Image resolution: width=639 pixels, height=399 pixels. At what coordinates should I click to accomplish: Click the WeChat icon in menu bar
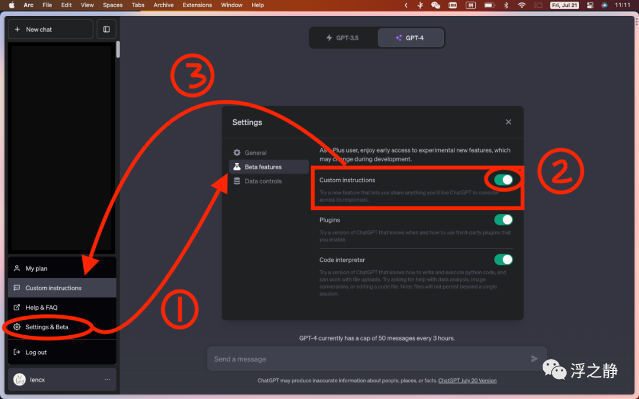tap(436, 5)
